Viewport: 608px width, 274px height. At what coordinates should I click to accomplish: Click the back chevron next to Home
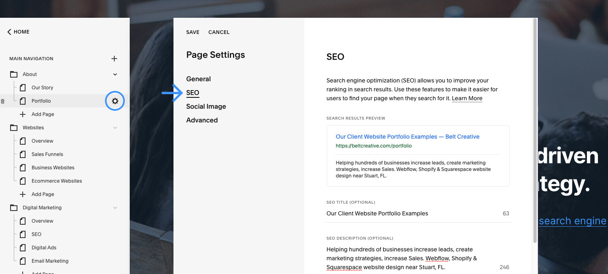click(x=9, y=32)
